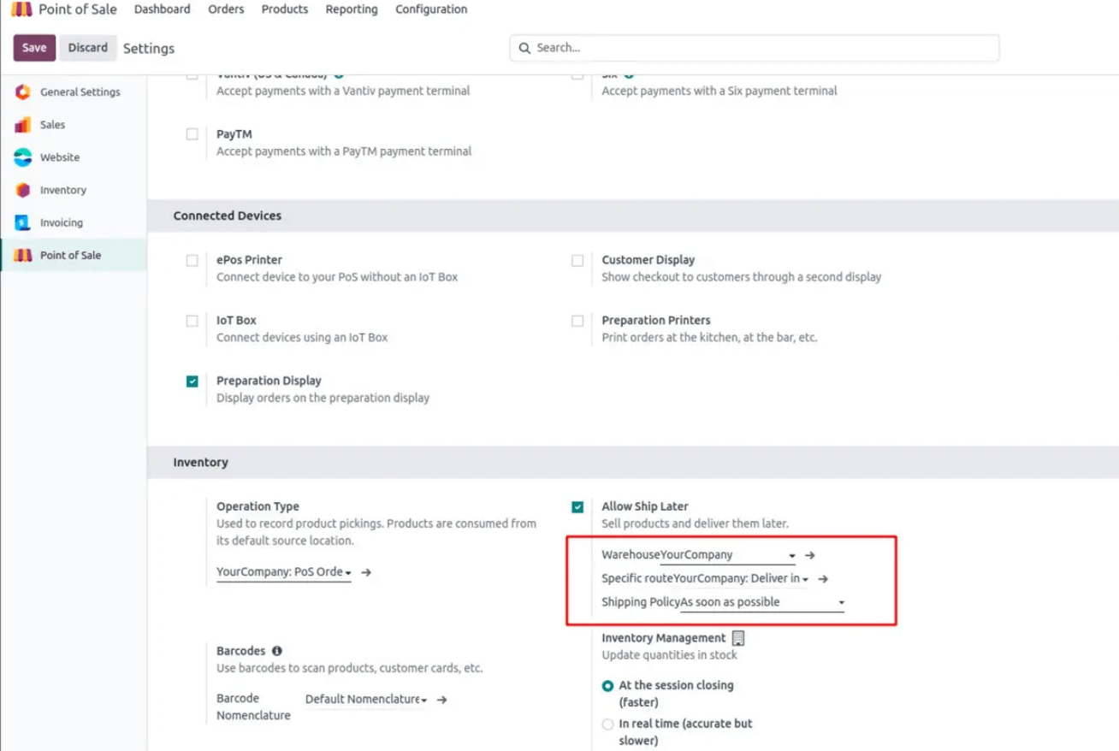This screenshot has height=751, width=1119.
Task: Click the Connected Devices section header
Action: (x=228, y=216)
